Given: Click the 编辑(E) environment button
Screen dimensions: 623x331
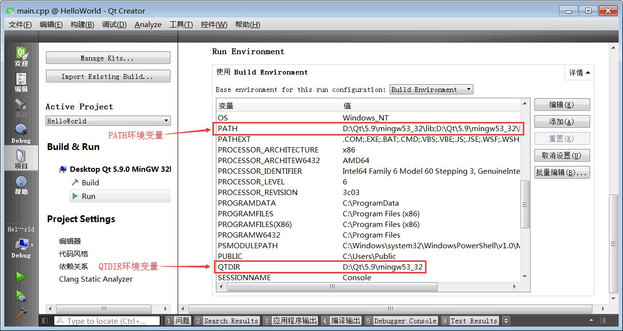Looking at the screenshot, I should click(562, 105).
